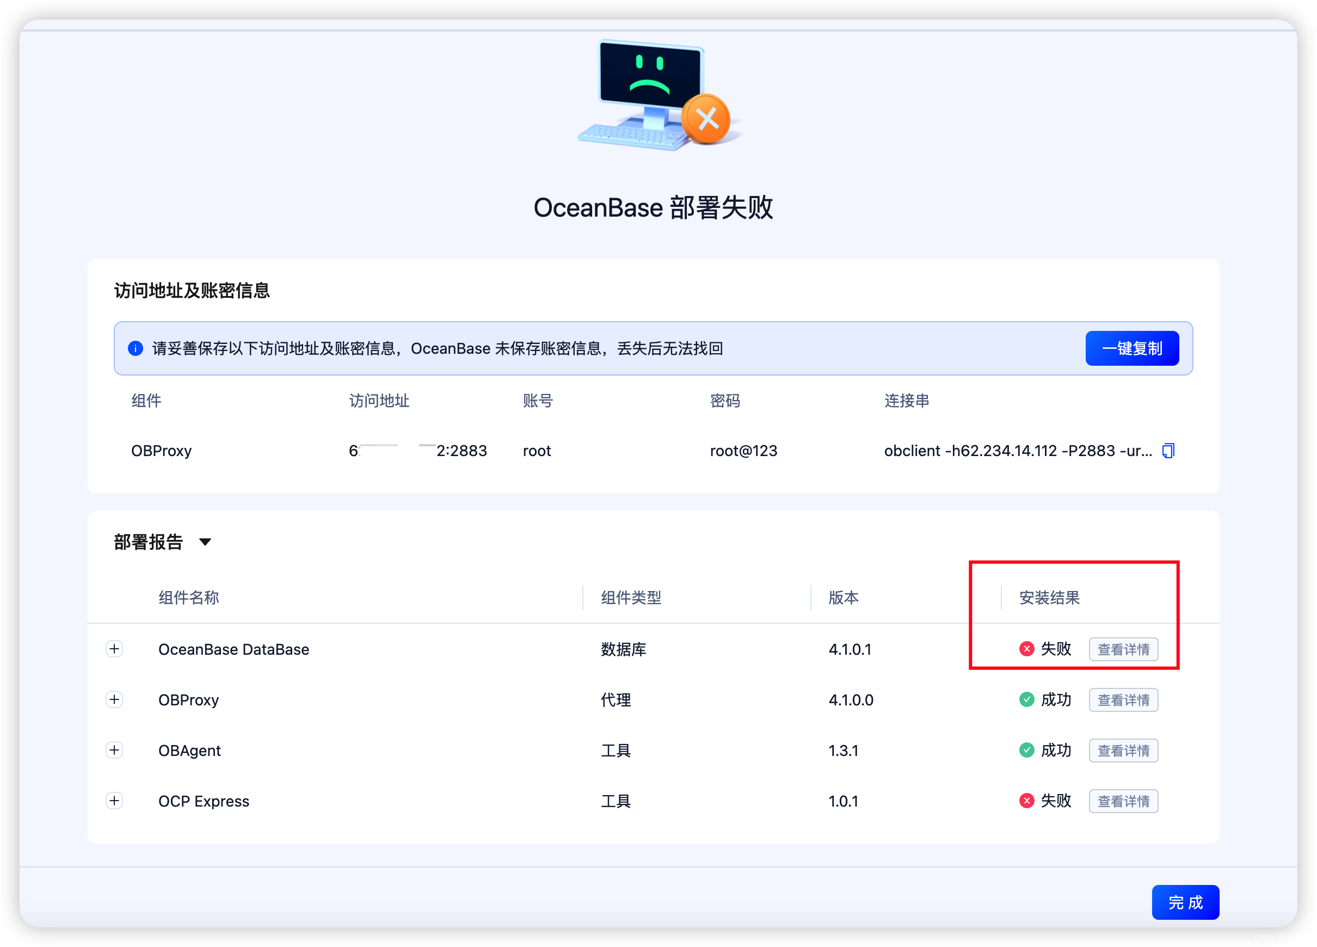Click version 4.1.0.0 cell
This screenshot has width=1317, height=947.
point(851,700)
